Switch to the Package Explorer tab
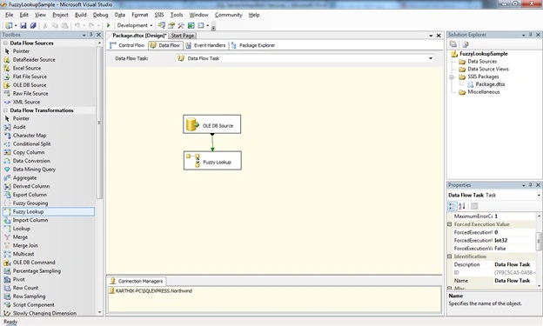This screenshot has height=326, width=543. coord(253,45)
